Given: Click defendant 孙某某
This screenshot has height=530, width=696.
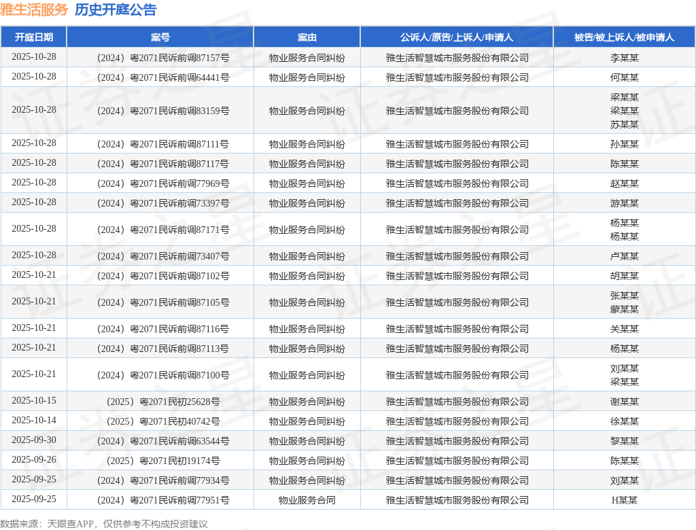Looking at the screenshot, I should pyautogui.click(x=624, y=144).
